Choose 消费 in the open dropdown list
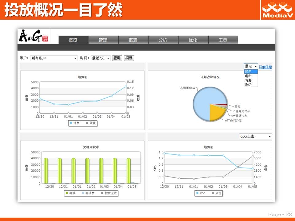Image resolution: width=295 pixels, height=221 pixels. [251, 80]
